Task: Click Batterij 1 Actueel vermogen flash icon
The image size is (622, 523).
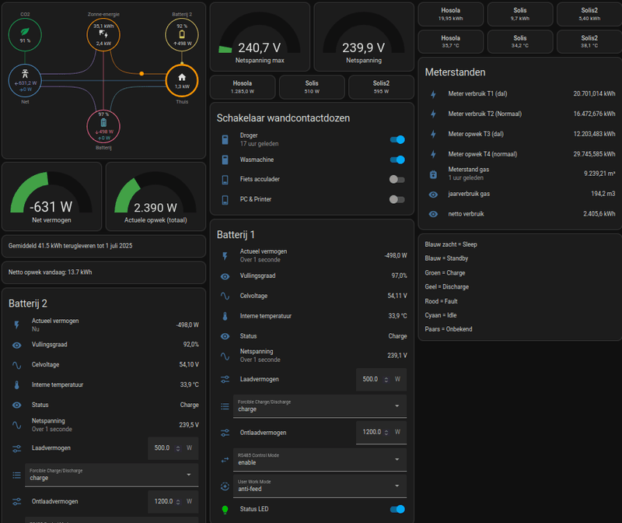Action: [225, 256]
